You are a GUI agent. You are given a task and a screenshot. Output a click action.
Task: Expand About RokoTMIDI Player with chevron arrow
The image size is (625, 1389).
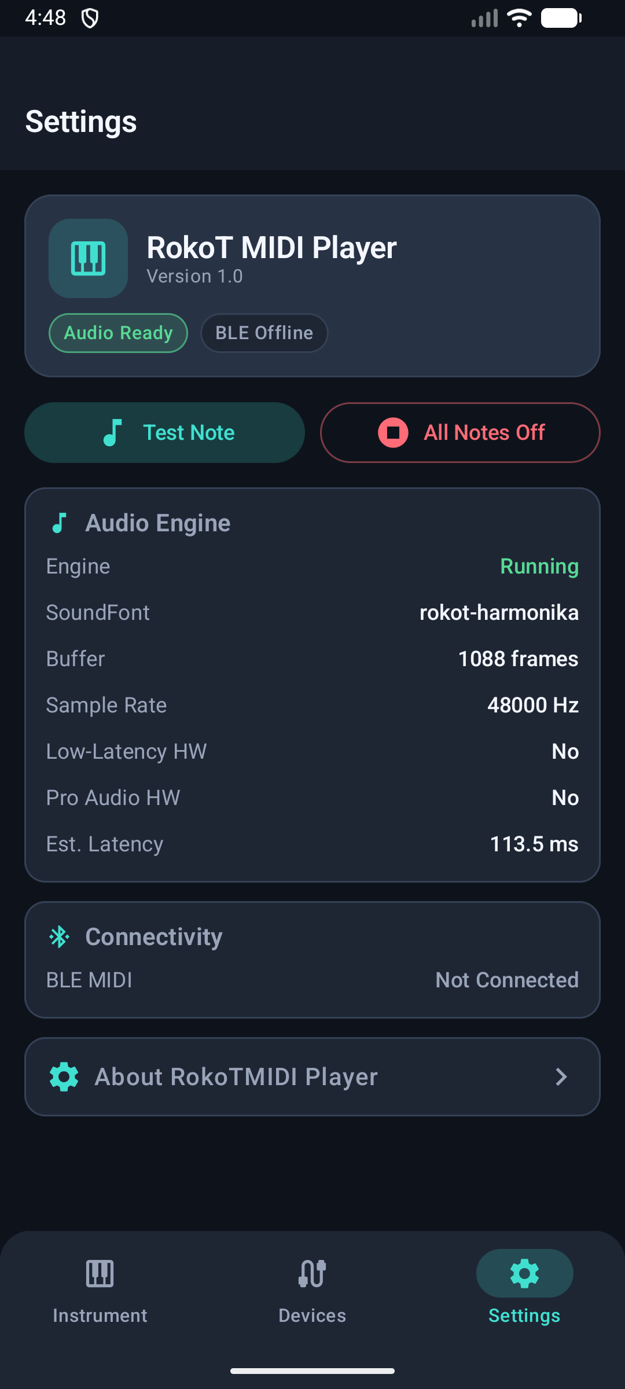click(561, 1076)
